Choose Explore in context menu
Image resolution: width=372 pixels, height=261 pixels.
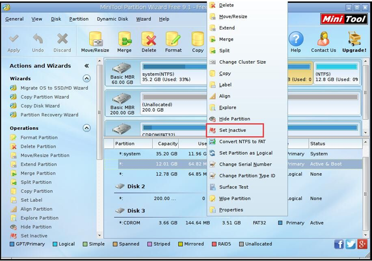[247, 107]
